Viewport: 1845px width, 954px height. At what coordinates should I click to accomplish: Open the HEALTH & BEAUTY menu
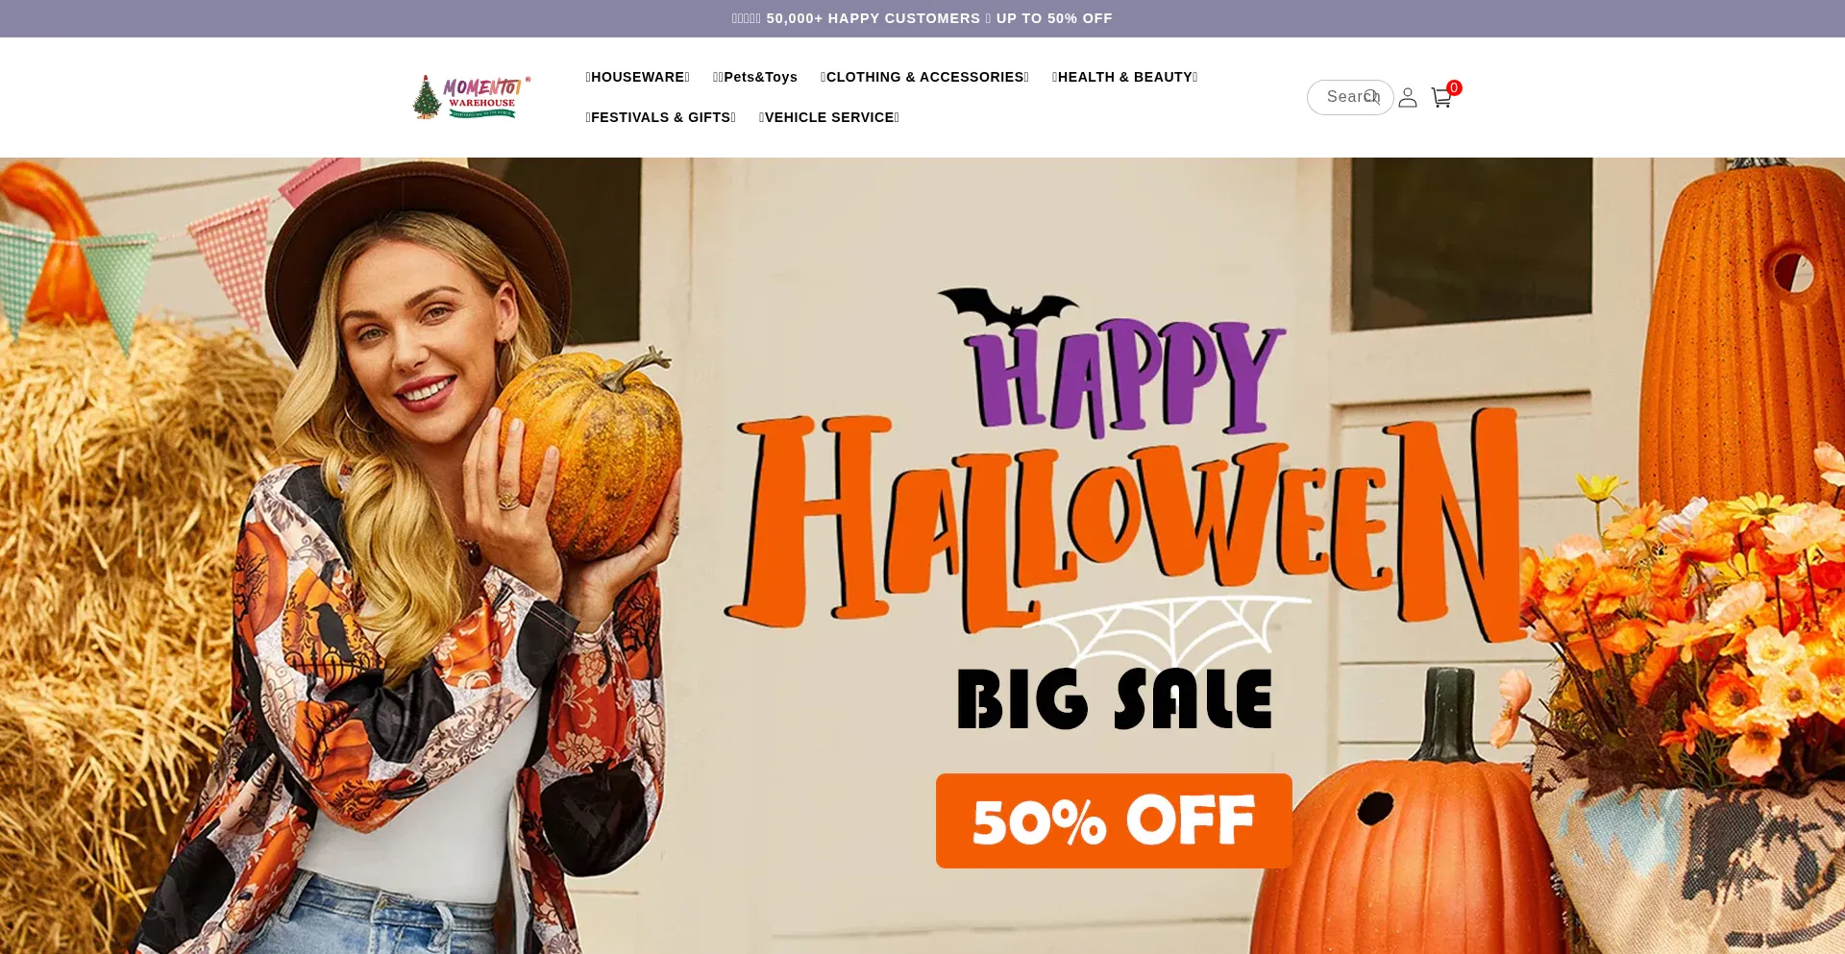tap(1124, 77)
